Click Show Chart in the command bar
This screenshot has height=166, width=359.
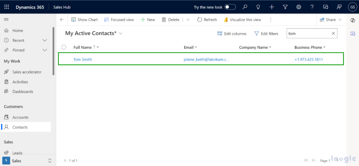(84, 20)
